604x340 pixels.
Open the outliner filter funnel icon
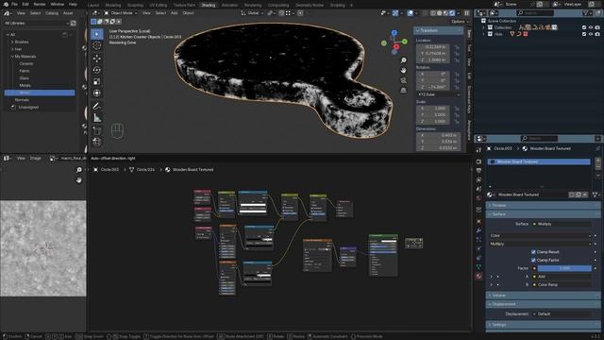(586, 13)
